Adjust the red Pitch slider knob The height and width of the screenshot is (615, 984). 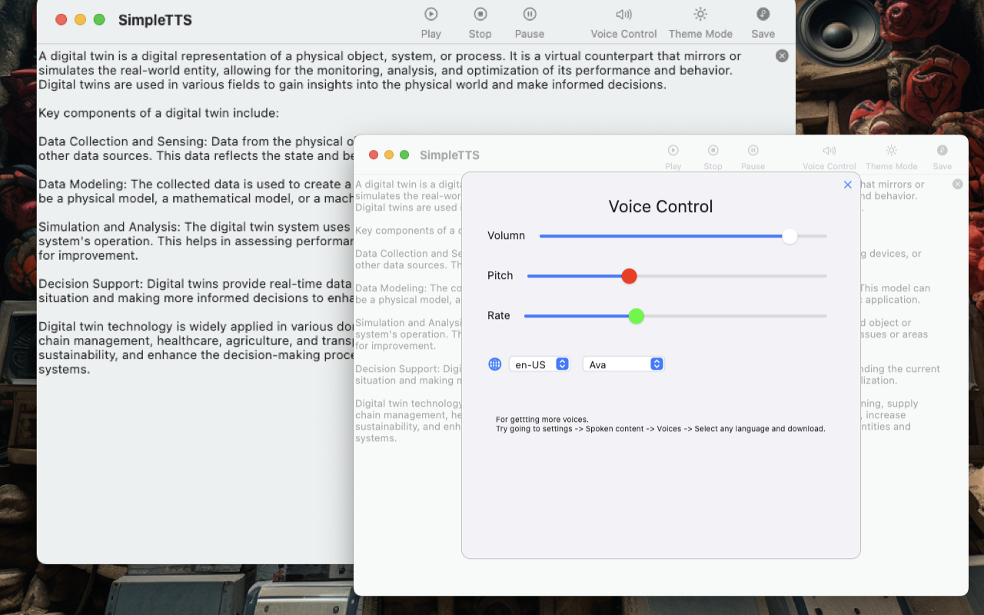[629, 276]
